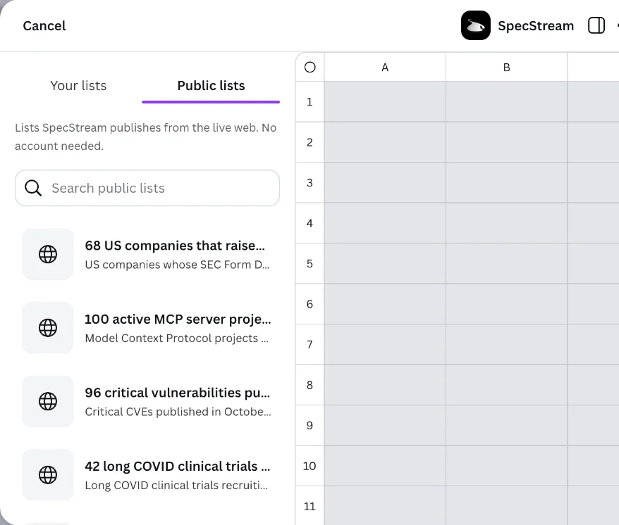Click globe icon beside 42 long COVID

[x=48, y=475]
